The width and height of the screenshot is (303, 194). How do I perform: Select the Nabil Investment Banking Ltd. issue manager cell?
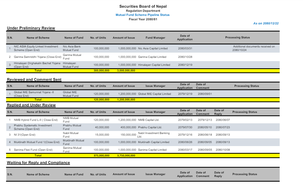point(153,135)
